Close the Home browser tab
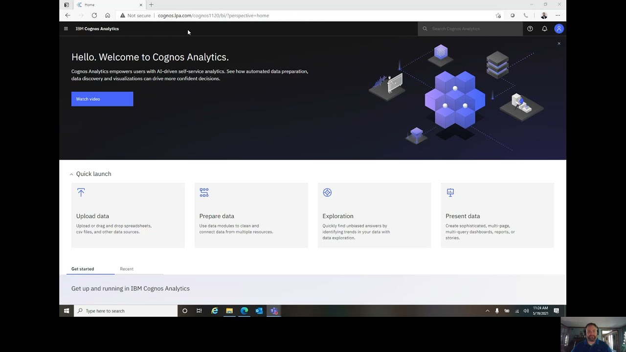The width and height of the screenshot is (626, 352). point(141,5)
